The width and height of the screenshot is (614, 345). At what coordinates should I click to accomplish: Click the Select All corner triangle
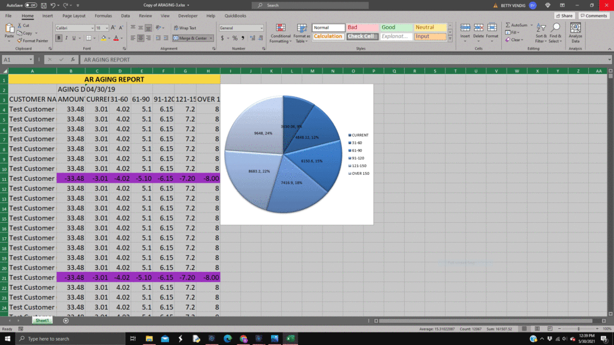5,71
